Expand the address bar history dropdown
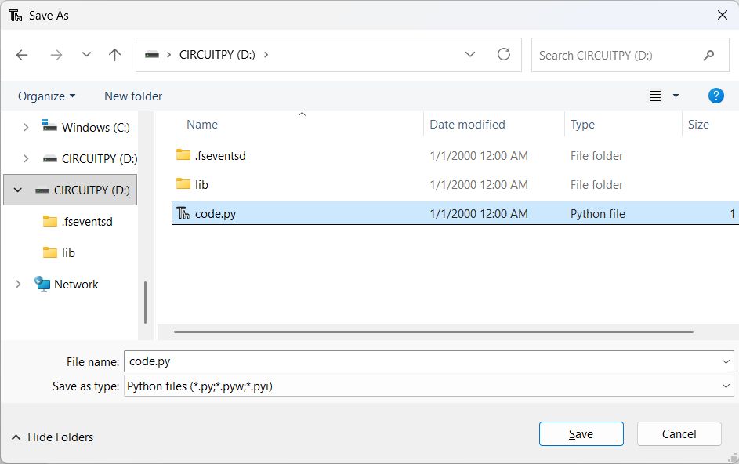The image size is (739, 464). pyautogui.click(x=470, y=55)
